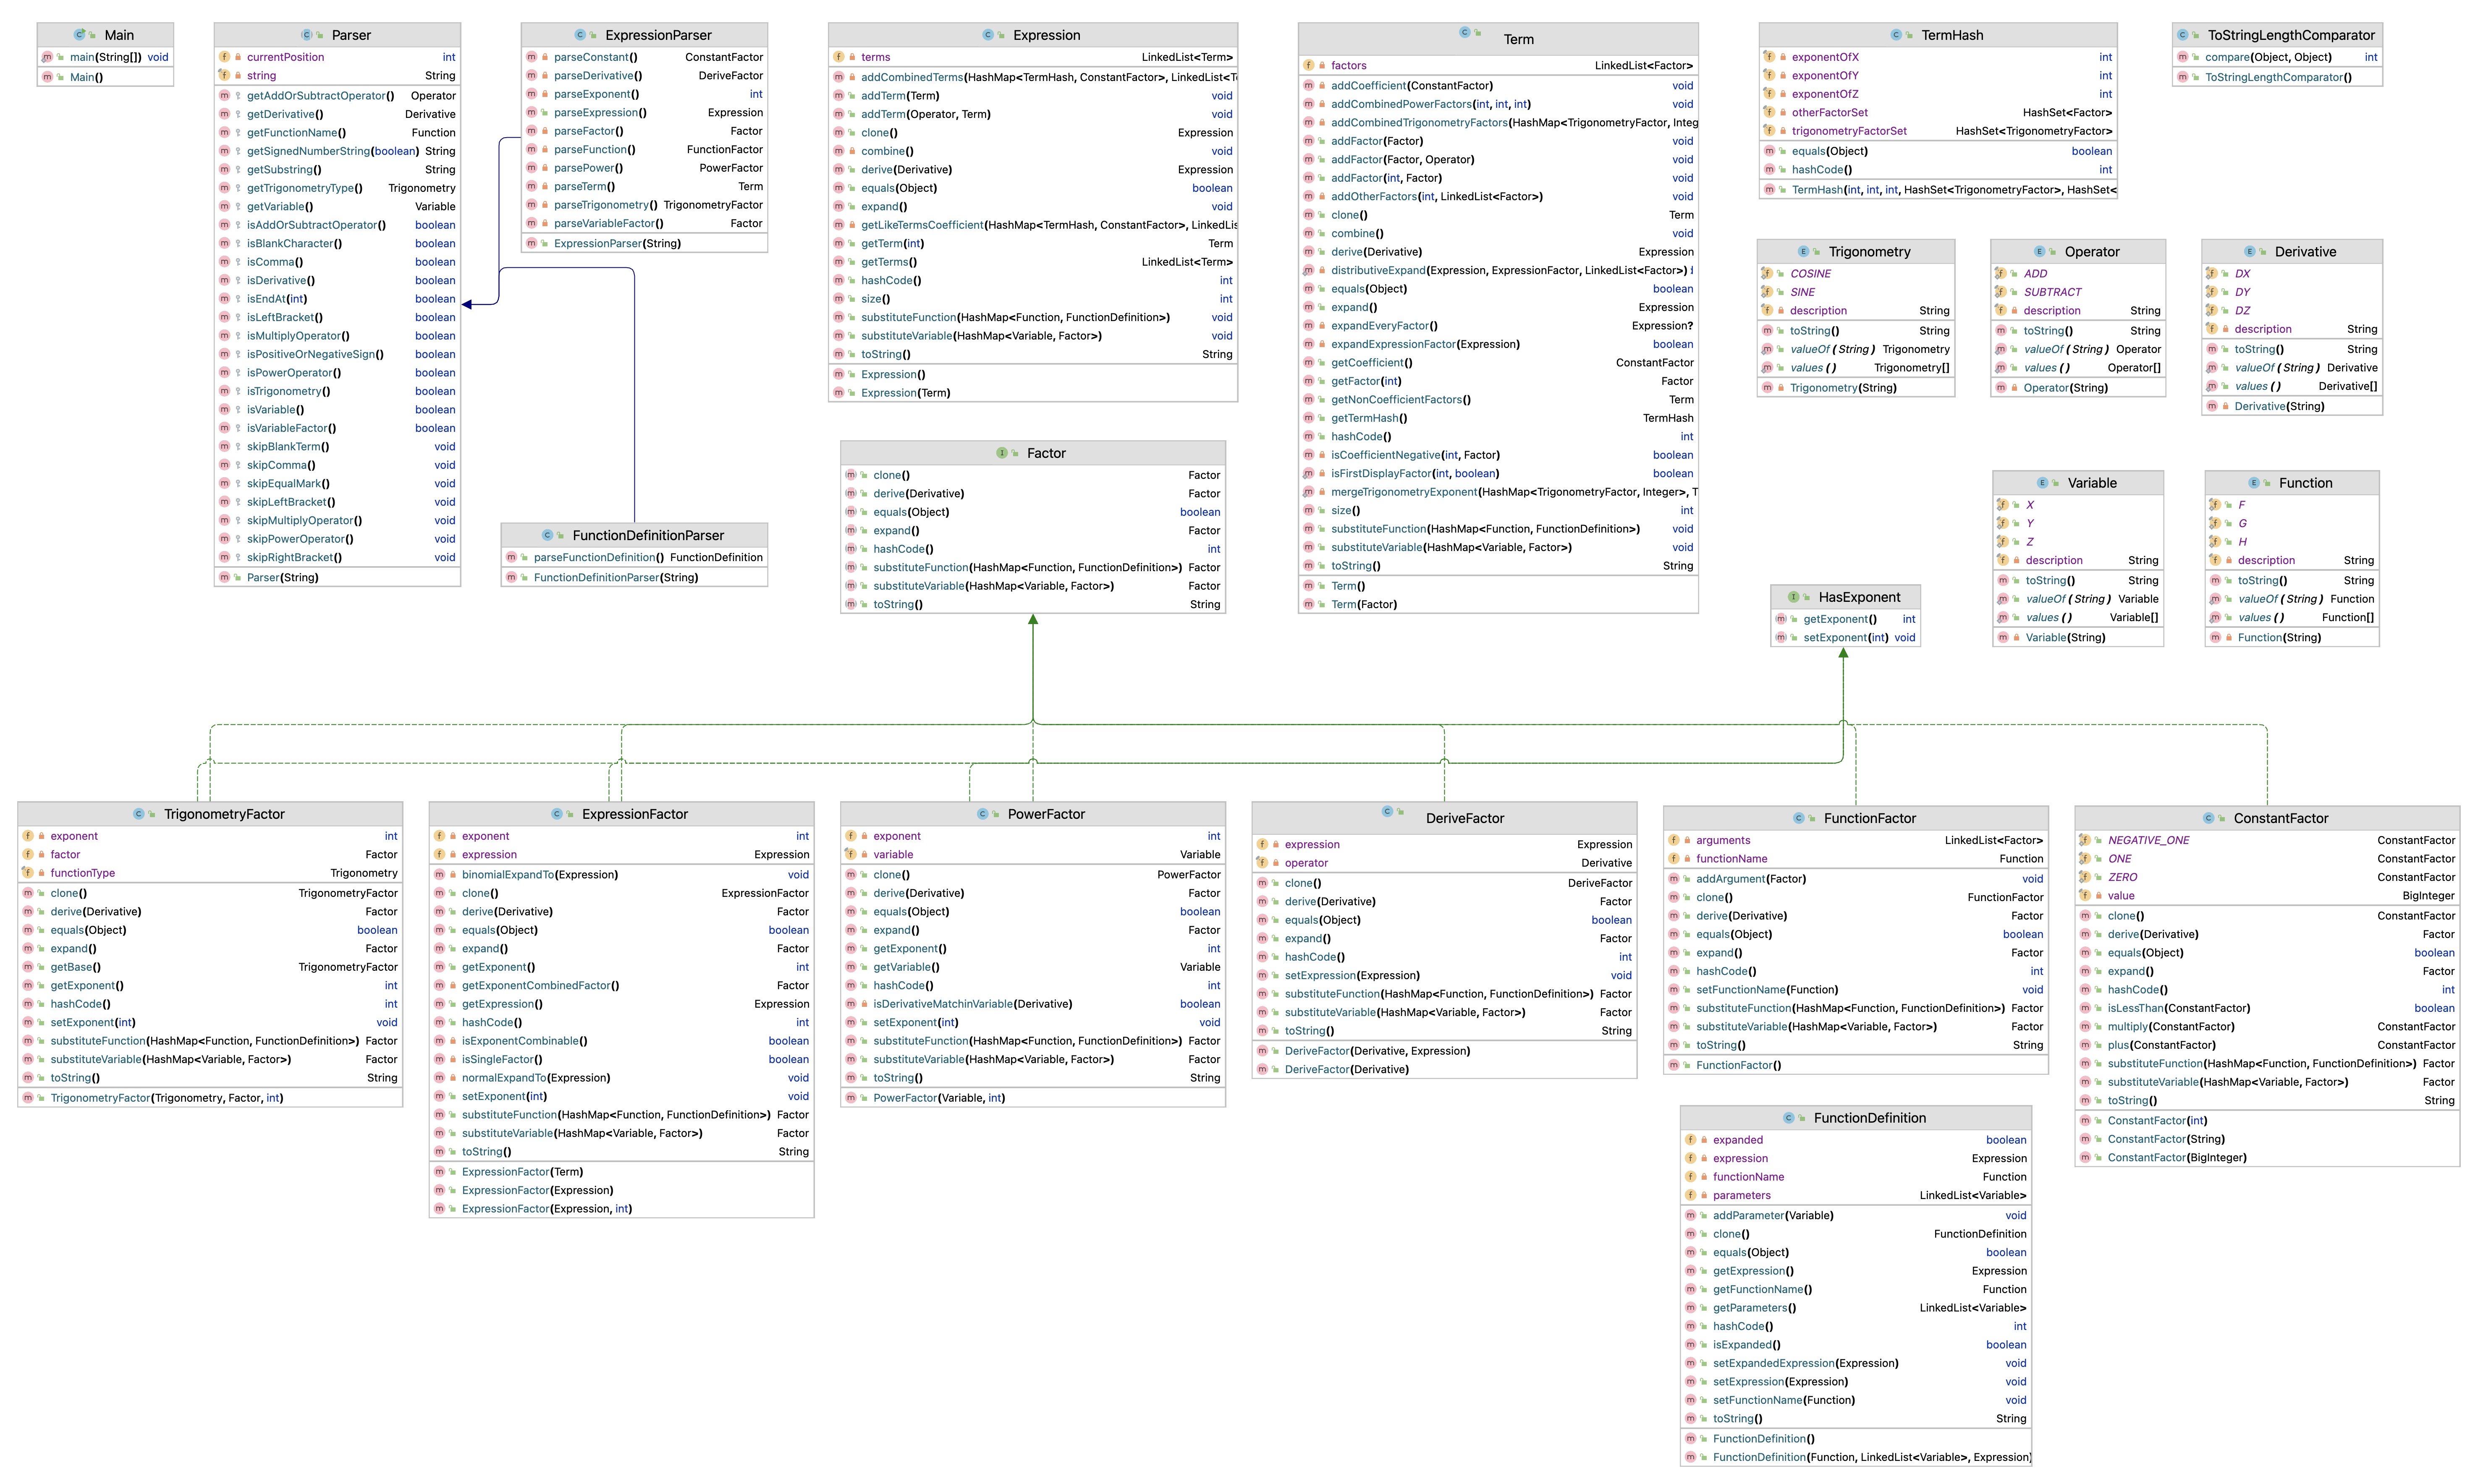The image size is (2478, 1484).
Task: Click the enum icon beside Operator title
Action: pyautogui.click(x=2040, y=252)
